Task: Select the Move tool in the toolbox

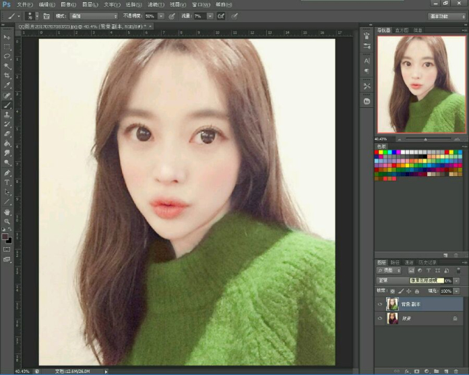Action: coord(7,37)
